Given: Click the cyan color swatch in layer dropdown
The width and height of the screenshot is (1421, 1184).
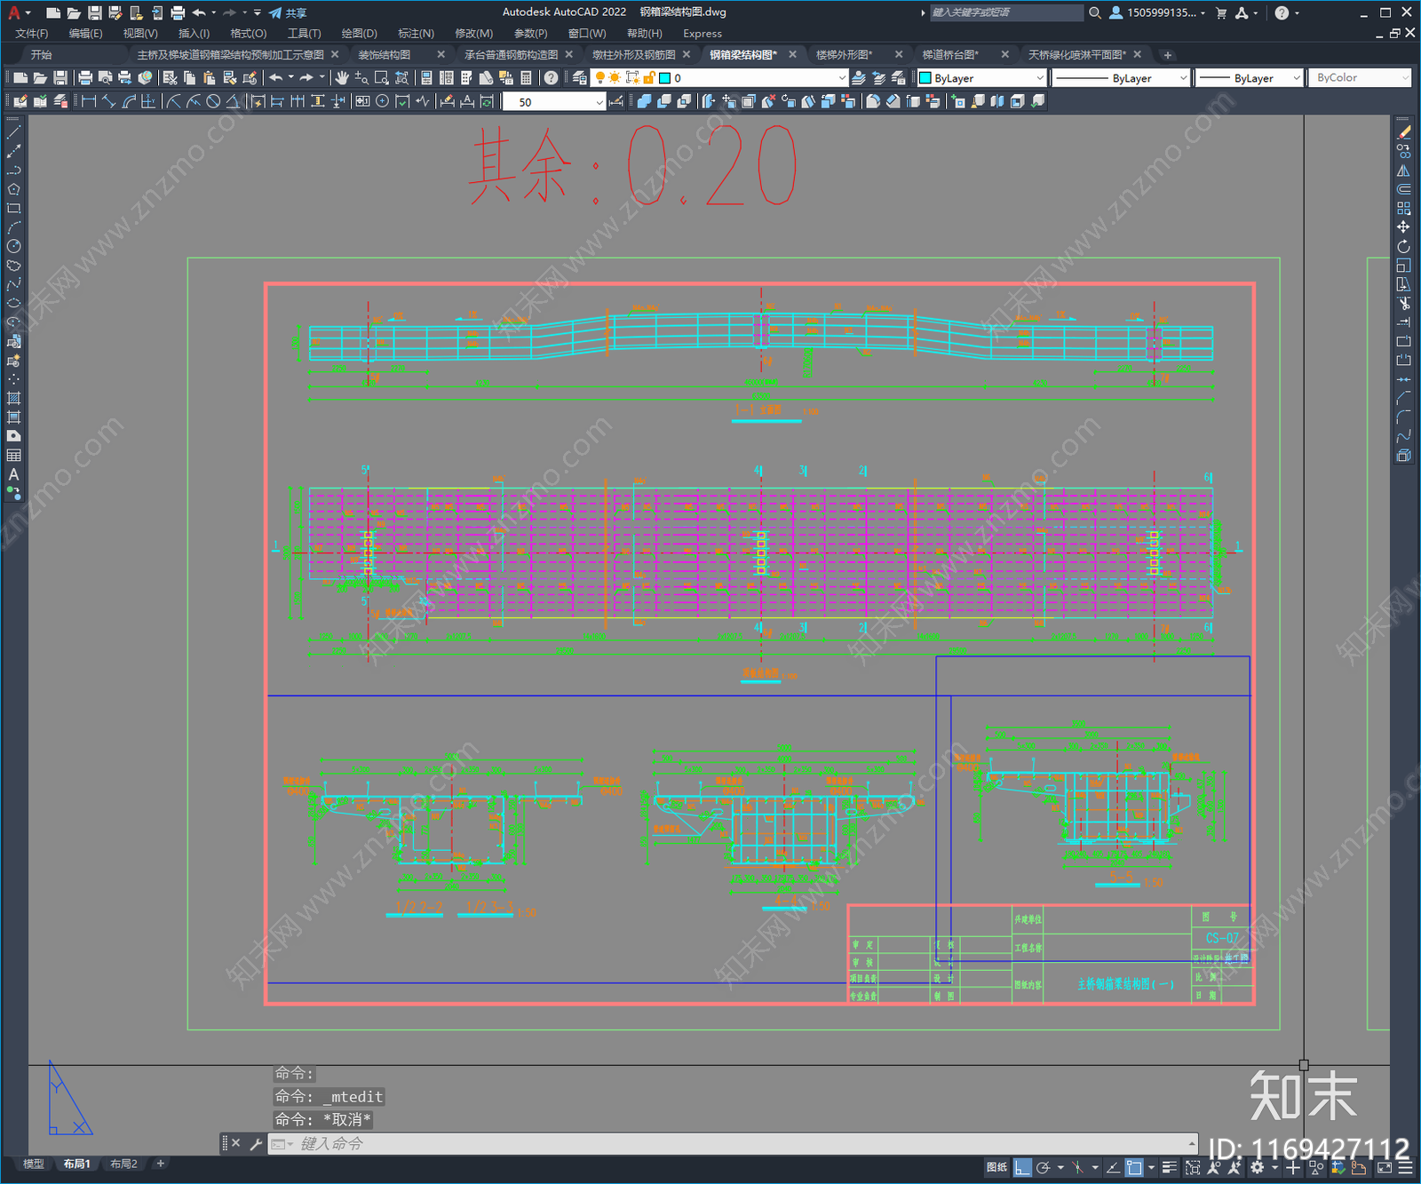Looking at the screenshot, I should coord(664,78).
